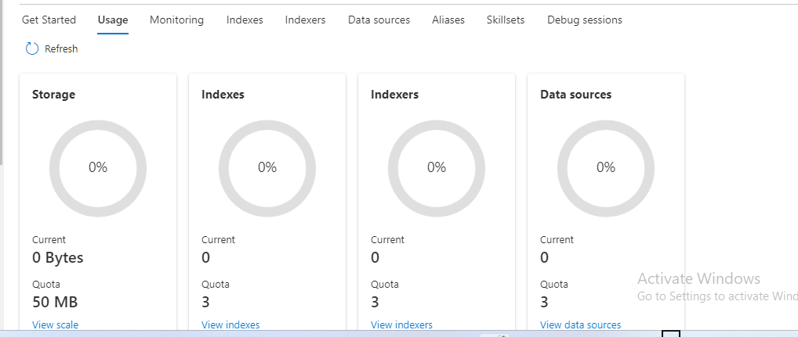Click the Refresh text label
Image resolution: width=798 pixels, height=337 pixels.
pos(61,49)
